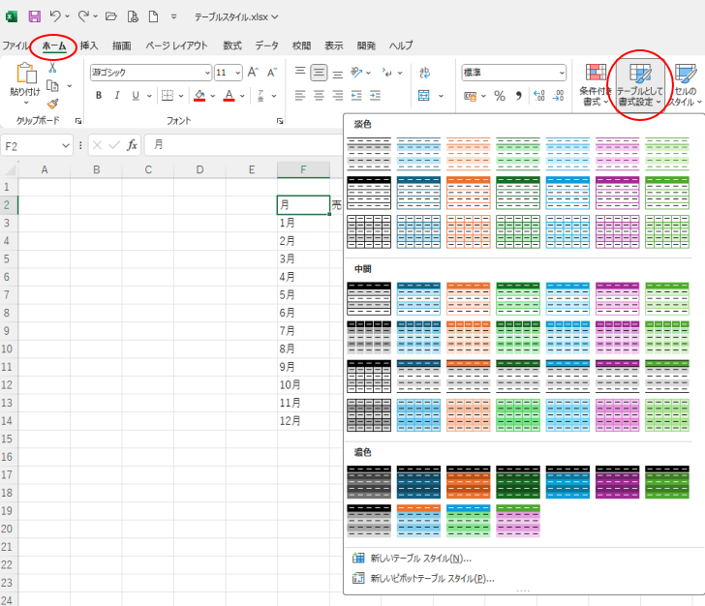Screen dimensions: 705x606
Task: Click the Save icon in title bar
Action: (x=35, y=16)
